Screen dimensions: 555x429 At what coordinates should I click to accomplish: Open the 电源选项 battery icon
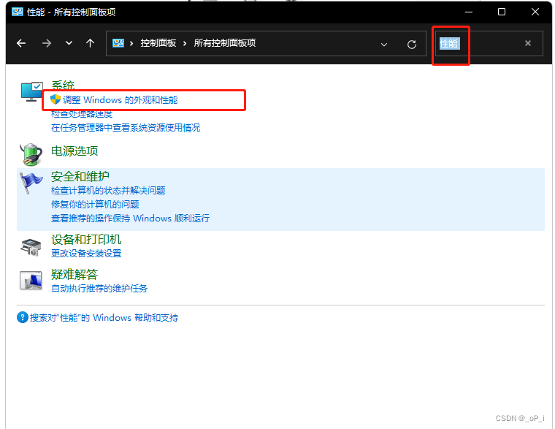click(x=31, y=154)
